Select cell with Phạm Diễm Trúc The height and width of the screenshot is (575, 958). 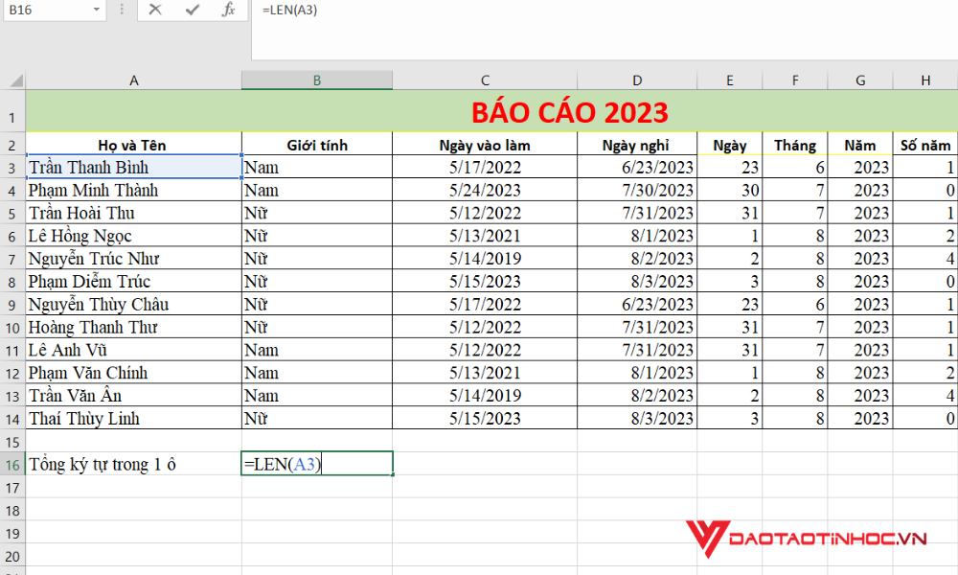[134, 281]
